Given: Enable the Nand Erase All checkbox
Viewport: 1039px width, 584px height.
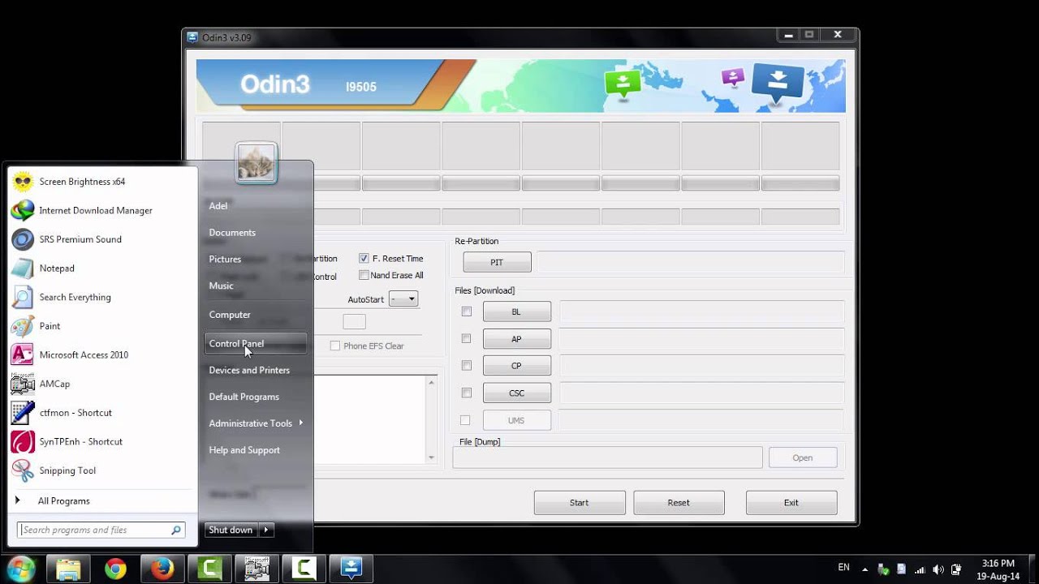Looking at the screenshot, I should 364,275.
